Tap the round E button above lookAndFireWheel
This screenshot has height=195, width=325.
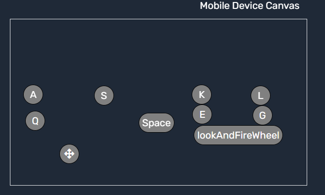click(x=202, y=114)
